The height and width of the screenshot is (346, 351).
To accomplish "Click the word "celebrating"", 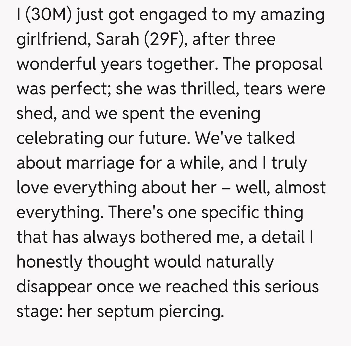I will (x=60, y=138).
